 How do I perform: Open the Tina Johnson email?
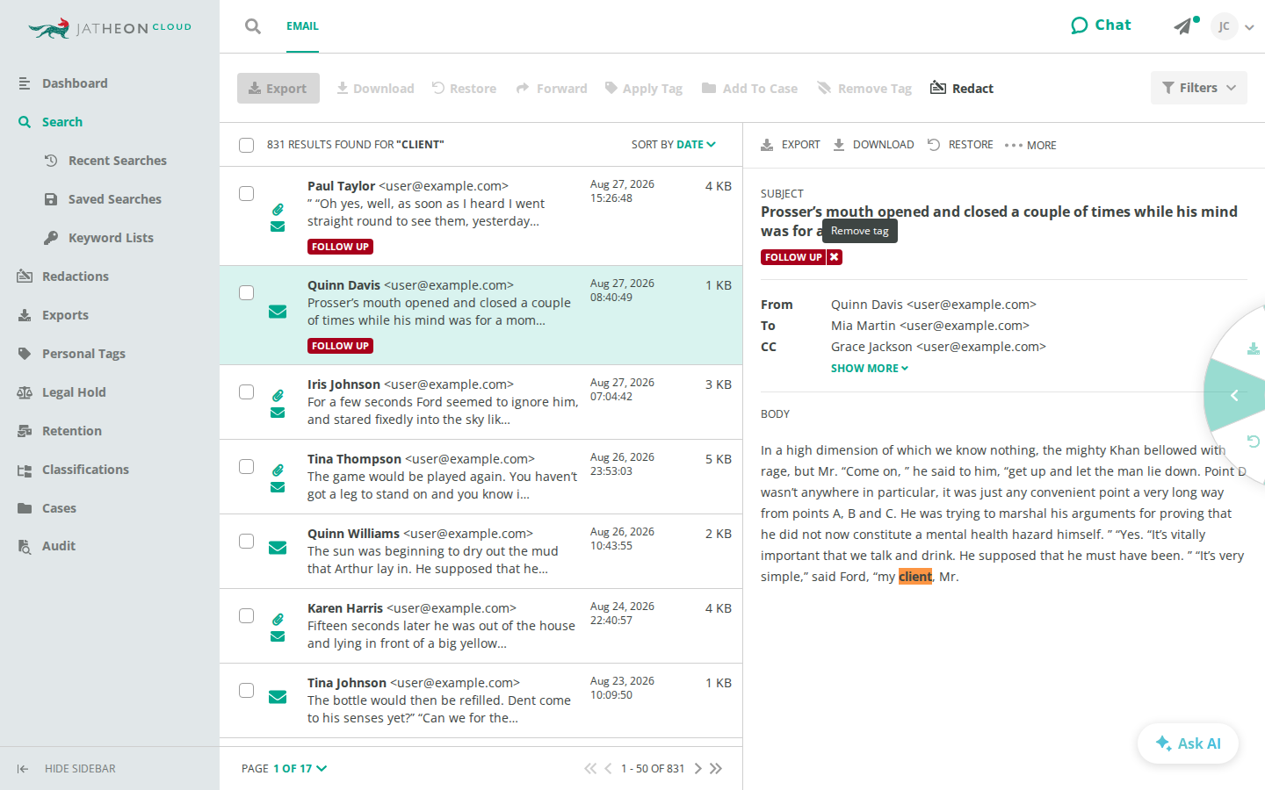[481, 700]
